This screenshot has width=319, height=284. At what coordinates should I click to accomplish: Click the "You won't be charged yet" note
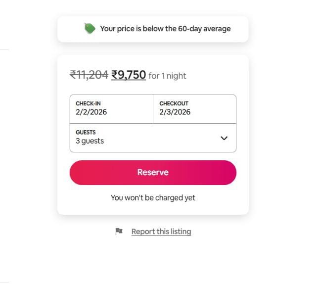[153, 198]
